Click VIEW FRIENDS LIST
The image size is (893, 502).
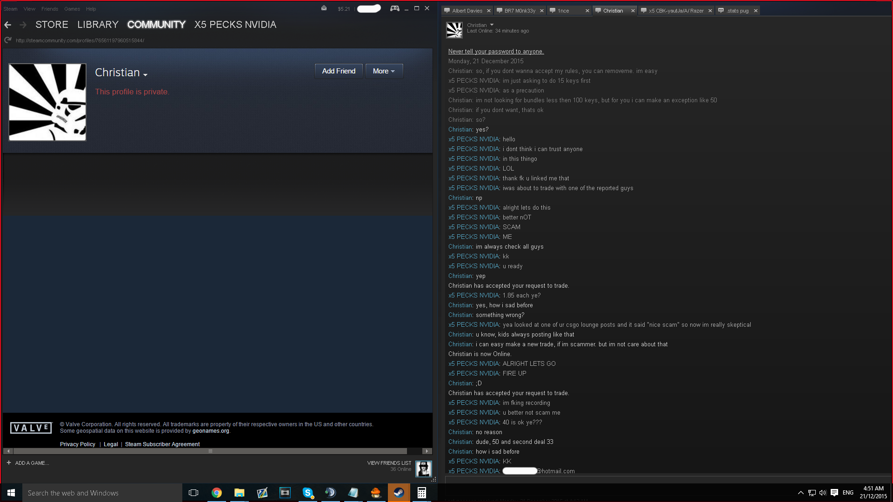coord(389,463)
